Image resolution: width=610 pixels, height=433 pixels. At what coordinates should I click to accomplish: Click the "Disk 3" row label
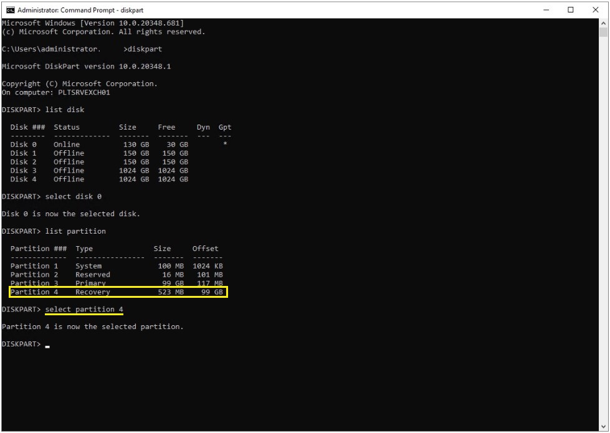pyautogui.click(x=23, y=171)
